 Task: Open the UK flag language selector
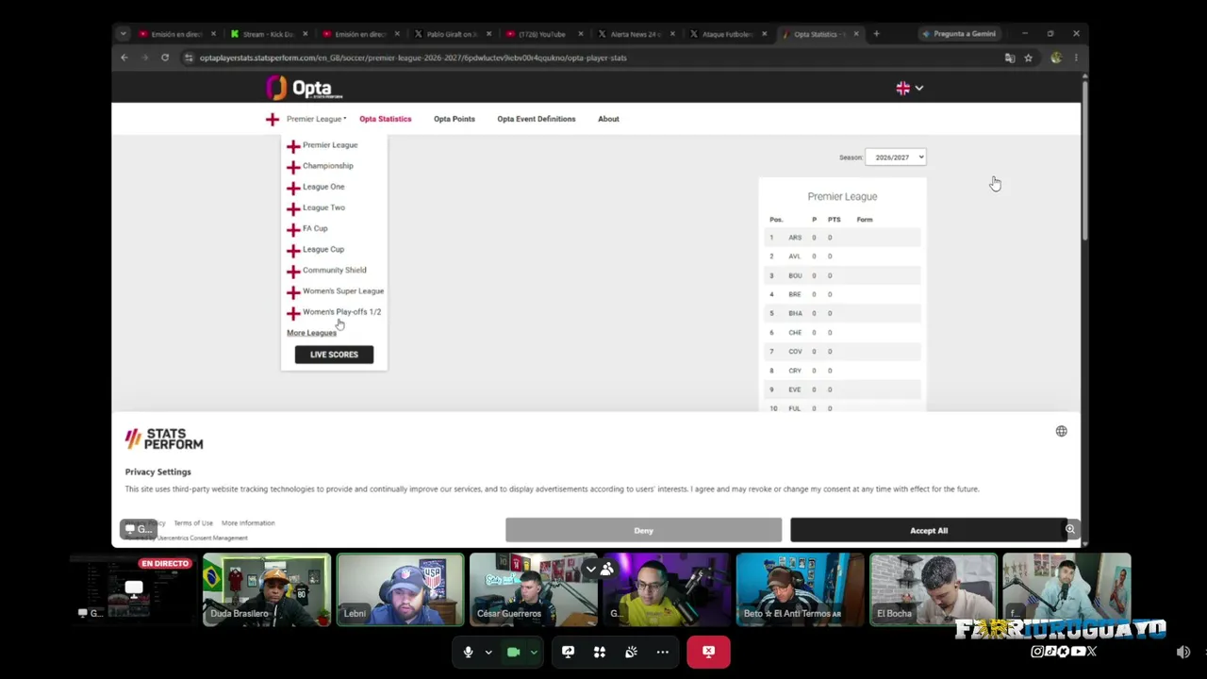point(909,88)
